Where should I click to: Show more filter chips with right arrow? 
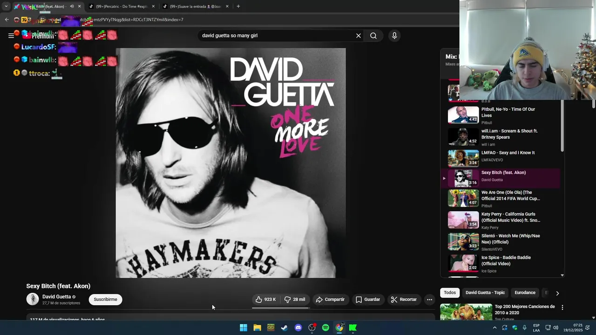[x=557, y=293]
